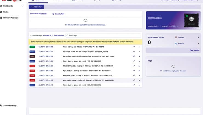Expand the esp_mqtt_glue log row chevron
Viewport: 203px width, 115px height.
(139, 76)
